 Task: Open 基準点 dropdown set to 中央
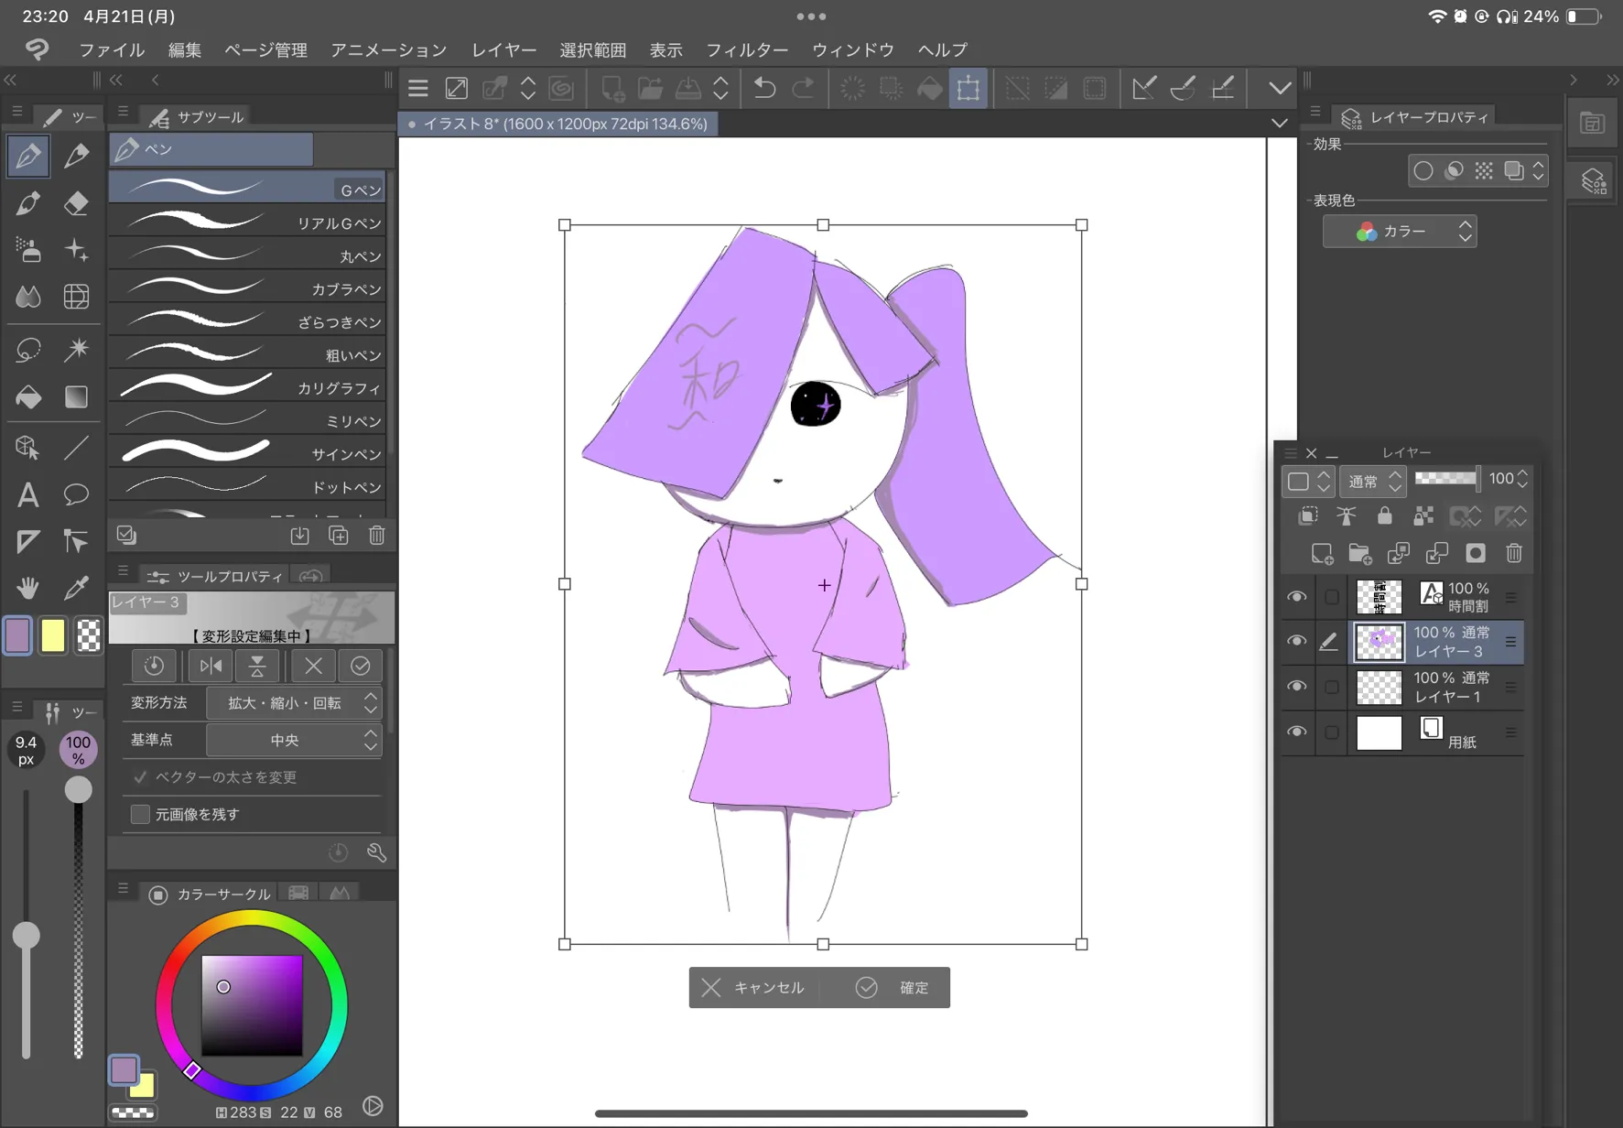coord(294,740)
